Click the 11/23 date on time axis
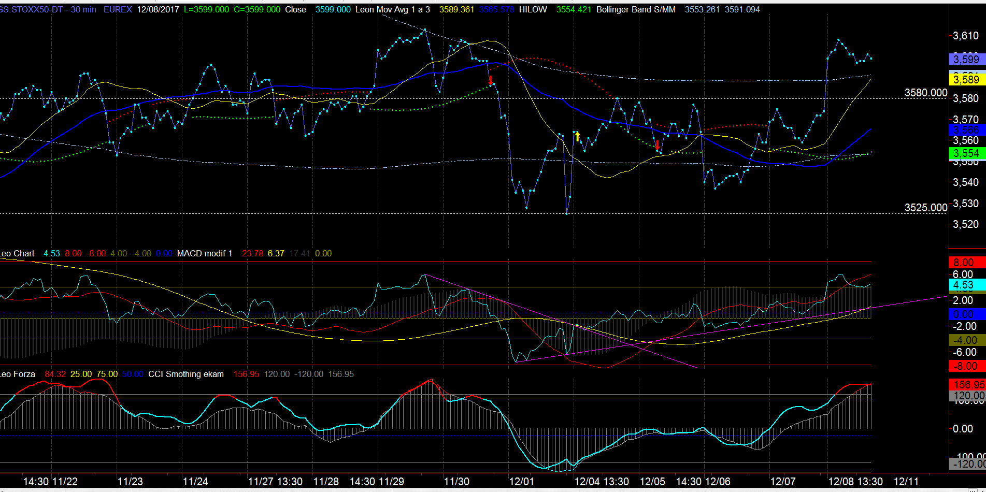This screenshot has width=986, height=492. (130, 482)
